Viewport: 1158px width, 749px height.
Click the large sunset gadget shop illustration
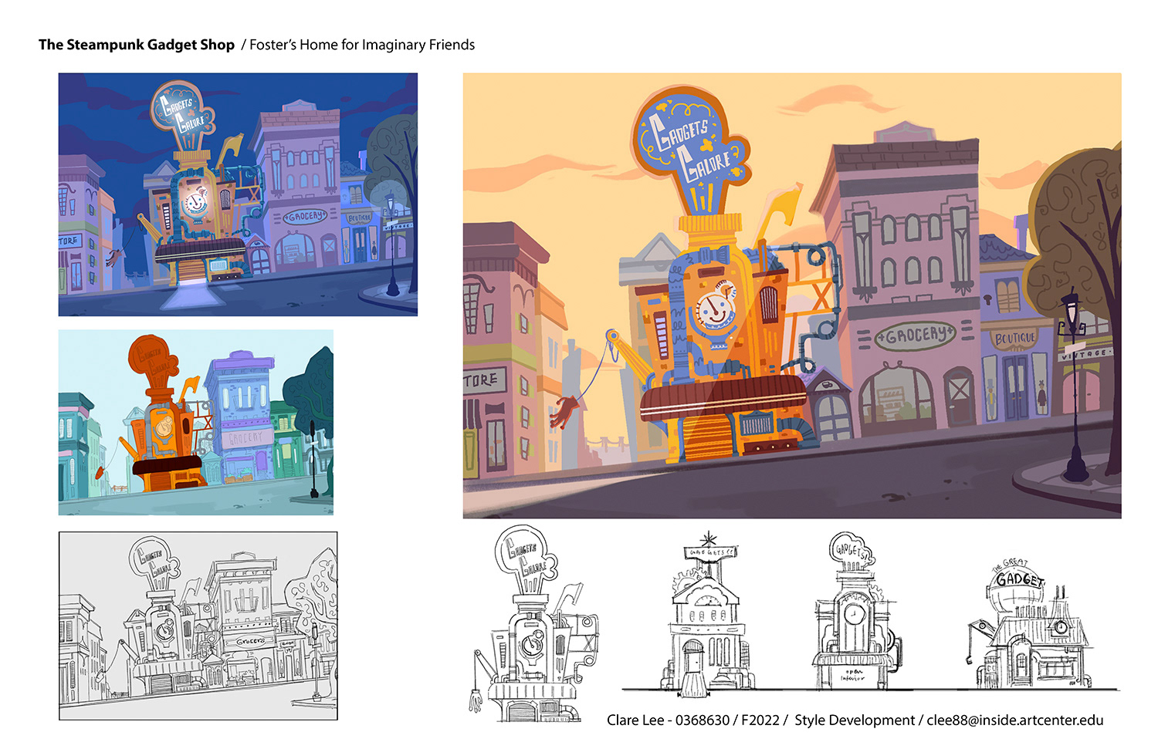(792, 295)
